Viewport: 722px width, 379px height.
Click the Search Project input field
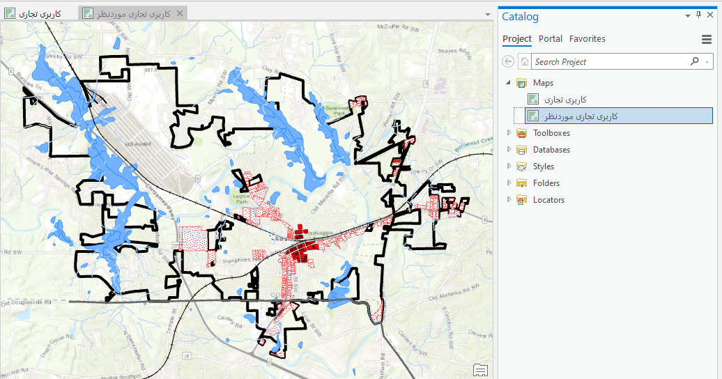click(610, 62)
